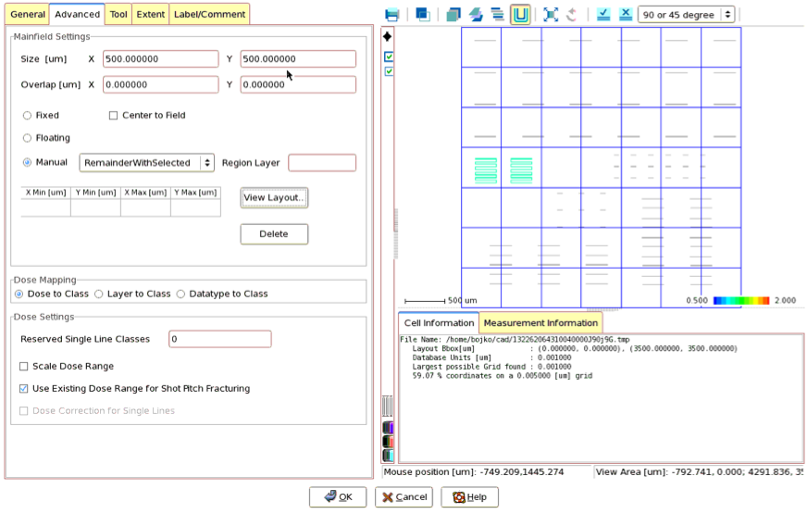
Task: Click the Largest possible Grid found line
Action: [491, 367]
